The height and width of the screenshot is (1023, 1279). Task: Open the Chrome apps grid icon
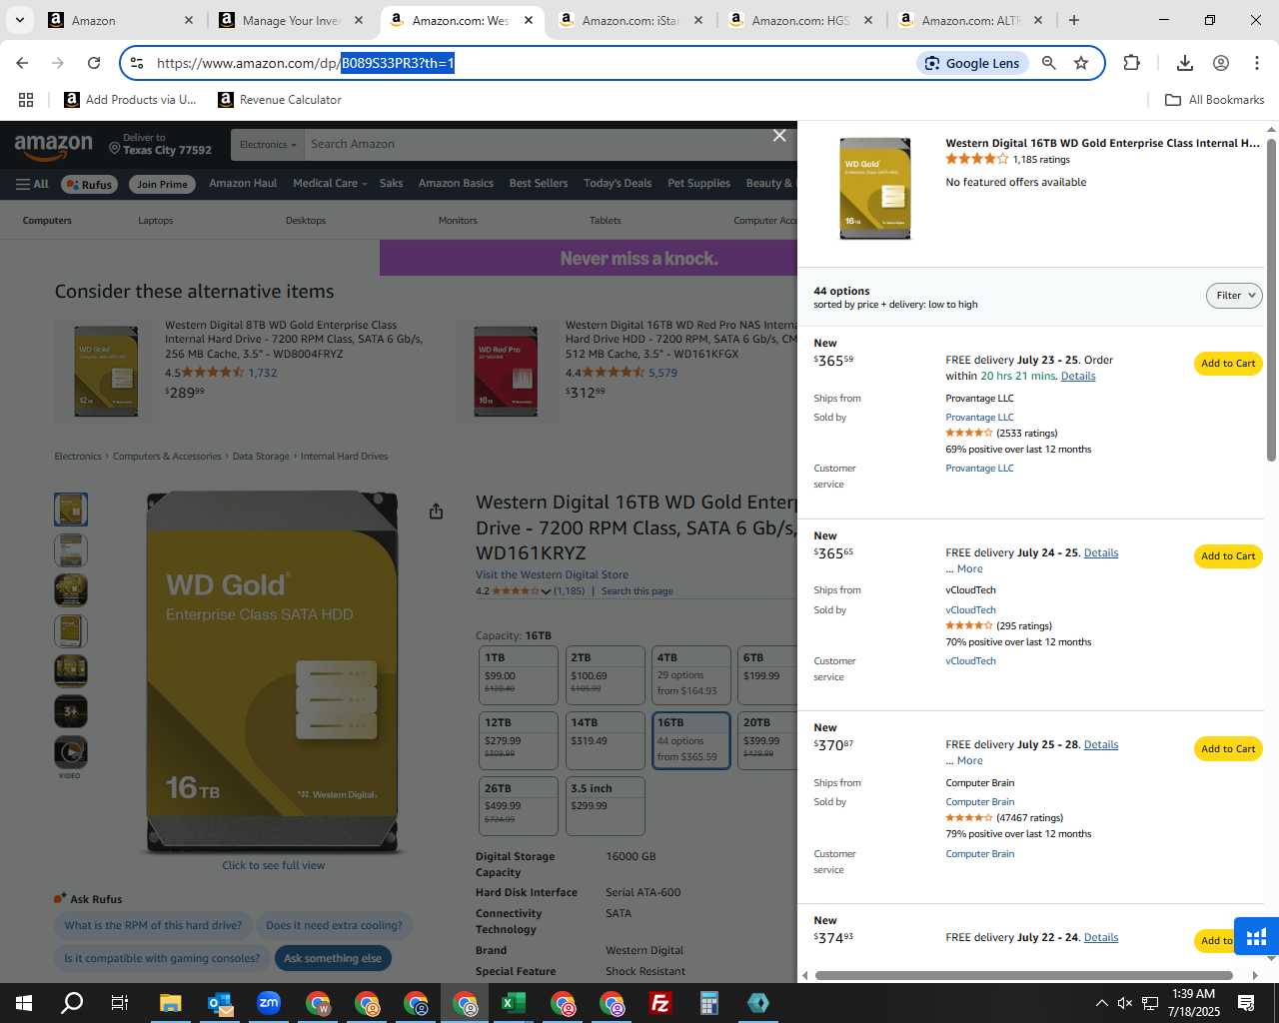point(26,100)
